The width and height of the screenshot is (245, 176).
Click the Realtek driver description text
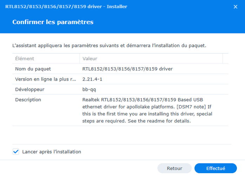pyautogui.click(x=147, y=110)
